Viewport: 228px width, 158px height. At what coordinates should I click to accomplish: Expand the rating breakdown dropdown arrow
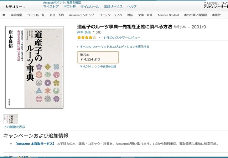pyautogui.click(x=99, y=37)
